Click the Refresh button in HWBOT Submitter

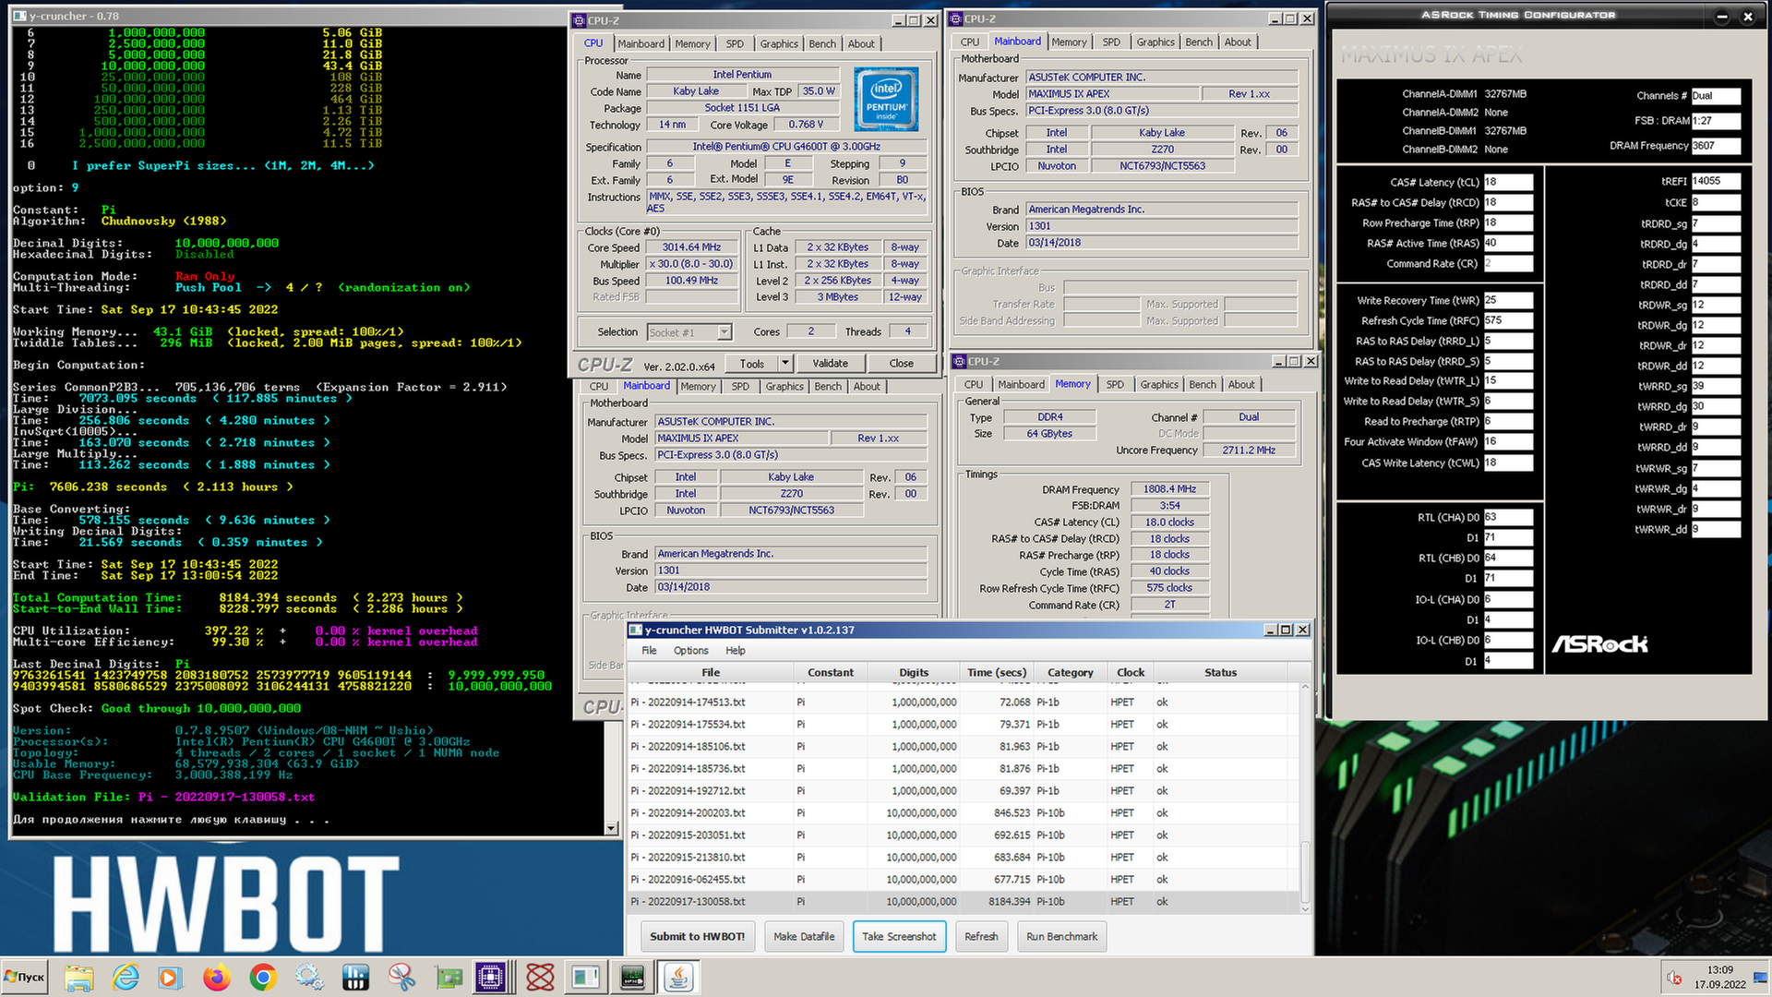point(981,936)
